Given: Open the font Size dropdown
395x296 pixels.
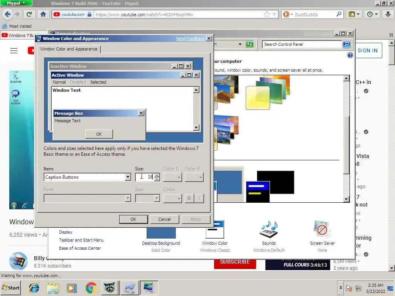Looking at the screenshot, I should pyautogui.click(x=148, y=198).
